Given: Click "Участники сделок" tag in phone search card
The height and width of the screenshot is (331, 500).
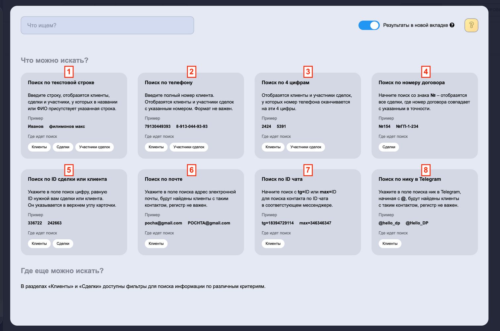Looking at the screenshot, I should click(x=189, y=147).
